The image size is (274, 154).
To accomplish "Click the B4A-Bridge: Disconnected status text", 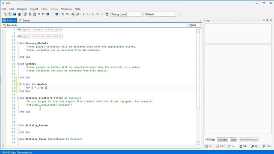I will (x=17, y=152).
